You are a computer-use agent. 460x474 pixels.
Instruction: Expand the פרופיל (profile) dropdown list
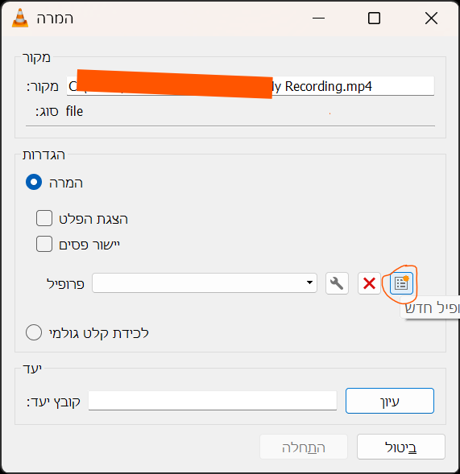[205, 283]
